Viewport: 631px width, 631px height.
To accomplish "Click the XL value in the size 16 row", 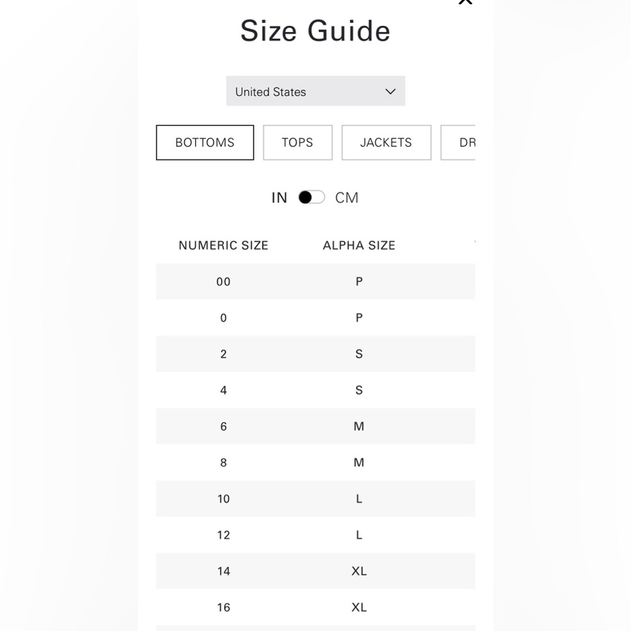I will click(x=359, y=607).
